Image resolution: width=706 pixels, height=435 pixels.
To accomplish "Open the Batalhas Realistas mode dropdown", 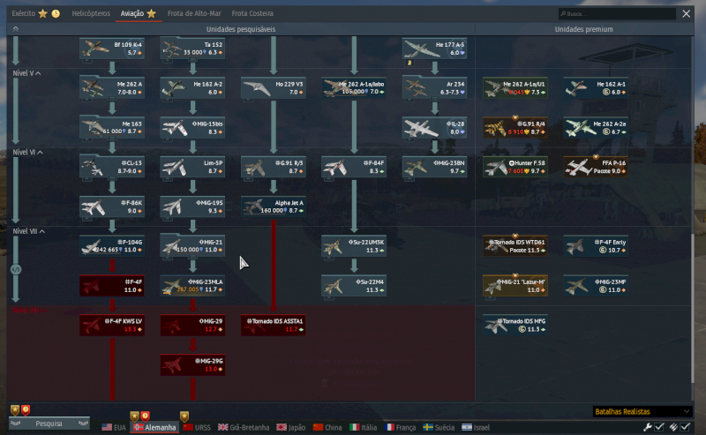I will (x=642, y=411).
